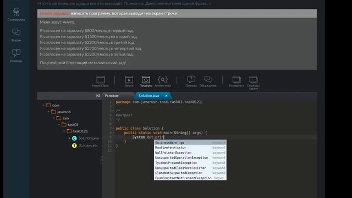
Task: Click the task0121 folder icon
Action: coord(69,131)
